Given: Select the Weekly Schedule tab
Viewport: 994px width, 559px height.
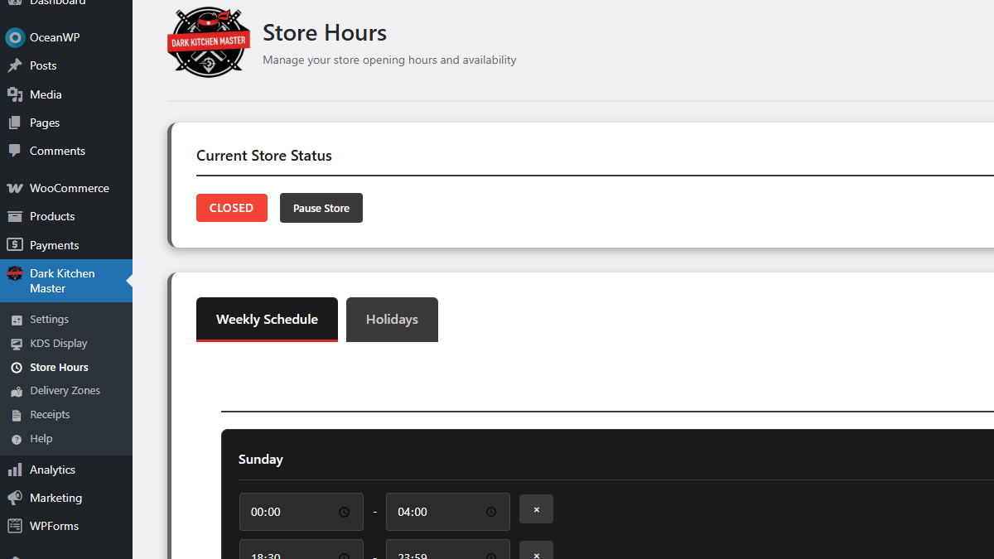Looking at the screenshot, I should coord(267,319).
